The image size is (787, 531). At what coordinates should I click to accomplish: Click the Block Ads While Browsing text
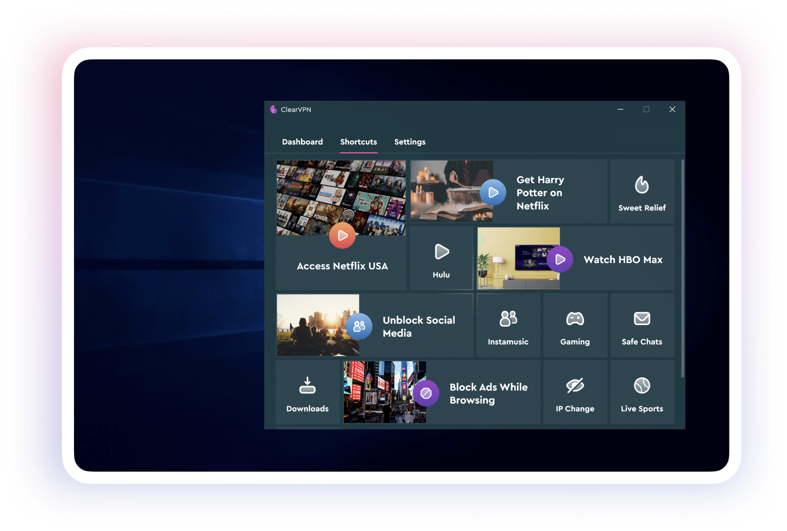coord(488,394)
